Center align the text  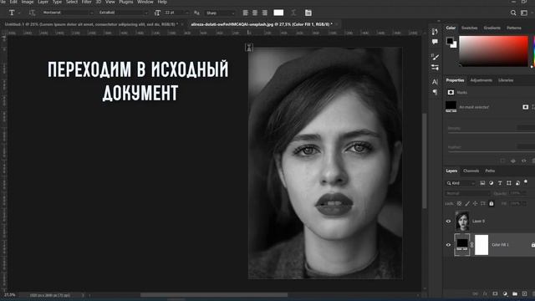pyautogui.click(x=255, y=13)
